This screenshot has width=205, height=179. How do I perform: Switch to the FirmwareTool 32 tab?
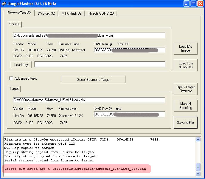(x=19, y=13)
